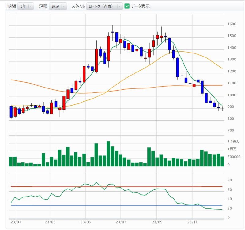Click the 期間 label text
245x230 pixels.
point(12,6)
